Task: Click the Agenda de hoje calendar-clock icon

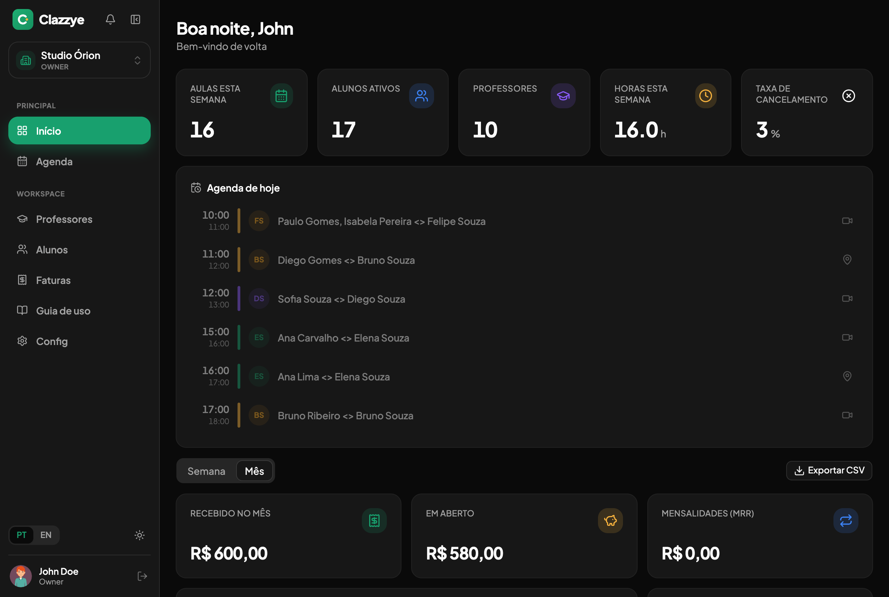Action: click(x=196, y=188)
